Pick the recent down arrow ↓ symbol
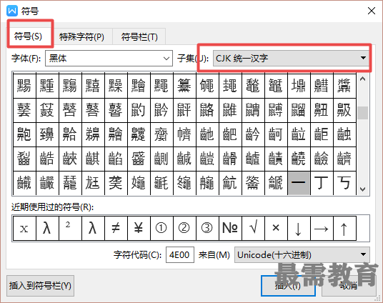The width and height of the screenshot is (383, 303). coord(299,229)
